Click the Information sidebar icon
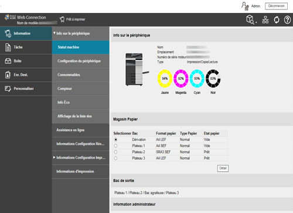The width and height of the screenshot is (293, 213). (8, 33)
